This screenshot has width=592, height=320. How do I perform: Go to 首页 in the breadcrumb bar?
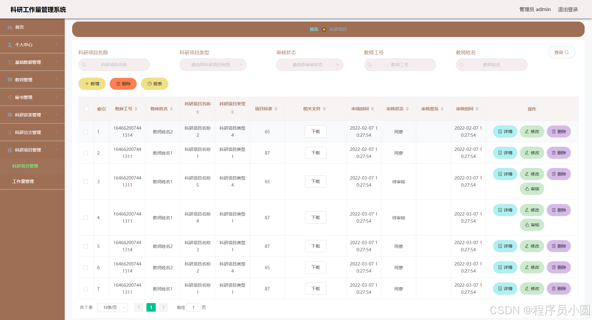[313, 29]
